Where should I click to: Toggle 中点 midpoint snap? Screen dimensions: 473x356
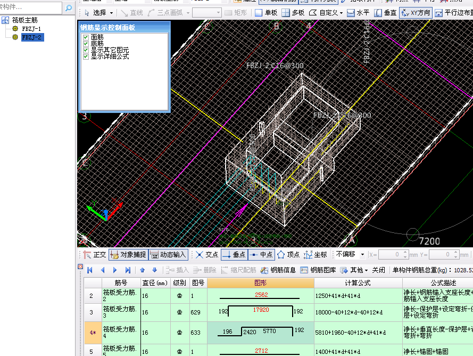pos(262,255)
